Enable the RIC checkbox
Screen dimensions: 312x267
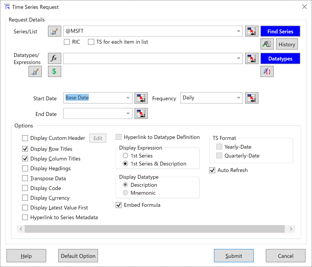[x=67, y=42]
